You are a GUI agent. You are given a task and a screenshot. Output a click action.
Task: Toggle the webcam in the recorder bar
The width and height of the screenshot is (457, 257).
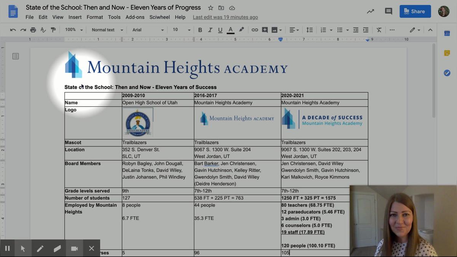[74, 248]
